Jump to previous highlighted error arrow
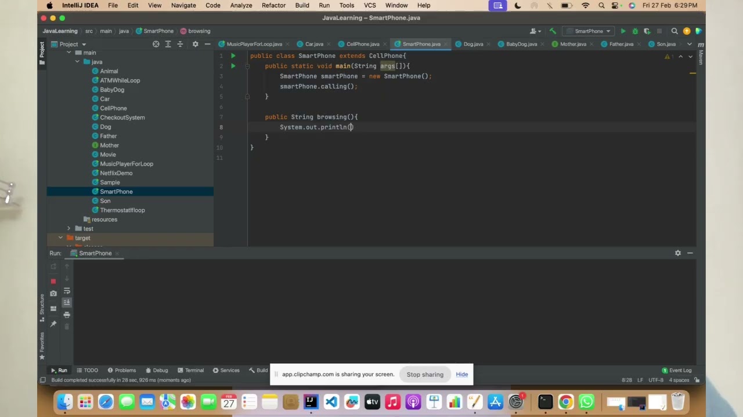The image size is (743, 417). coord(680,57)
